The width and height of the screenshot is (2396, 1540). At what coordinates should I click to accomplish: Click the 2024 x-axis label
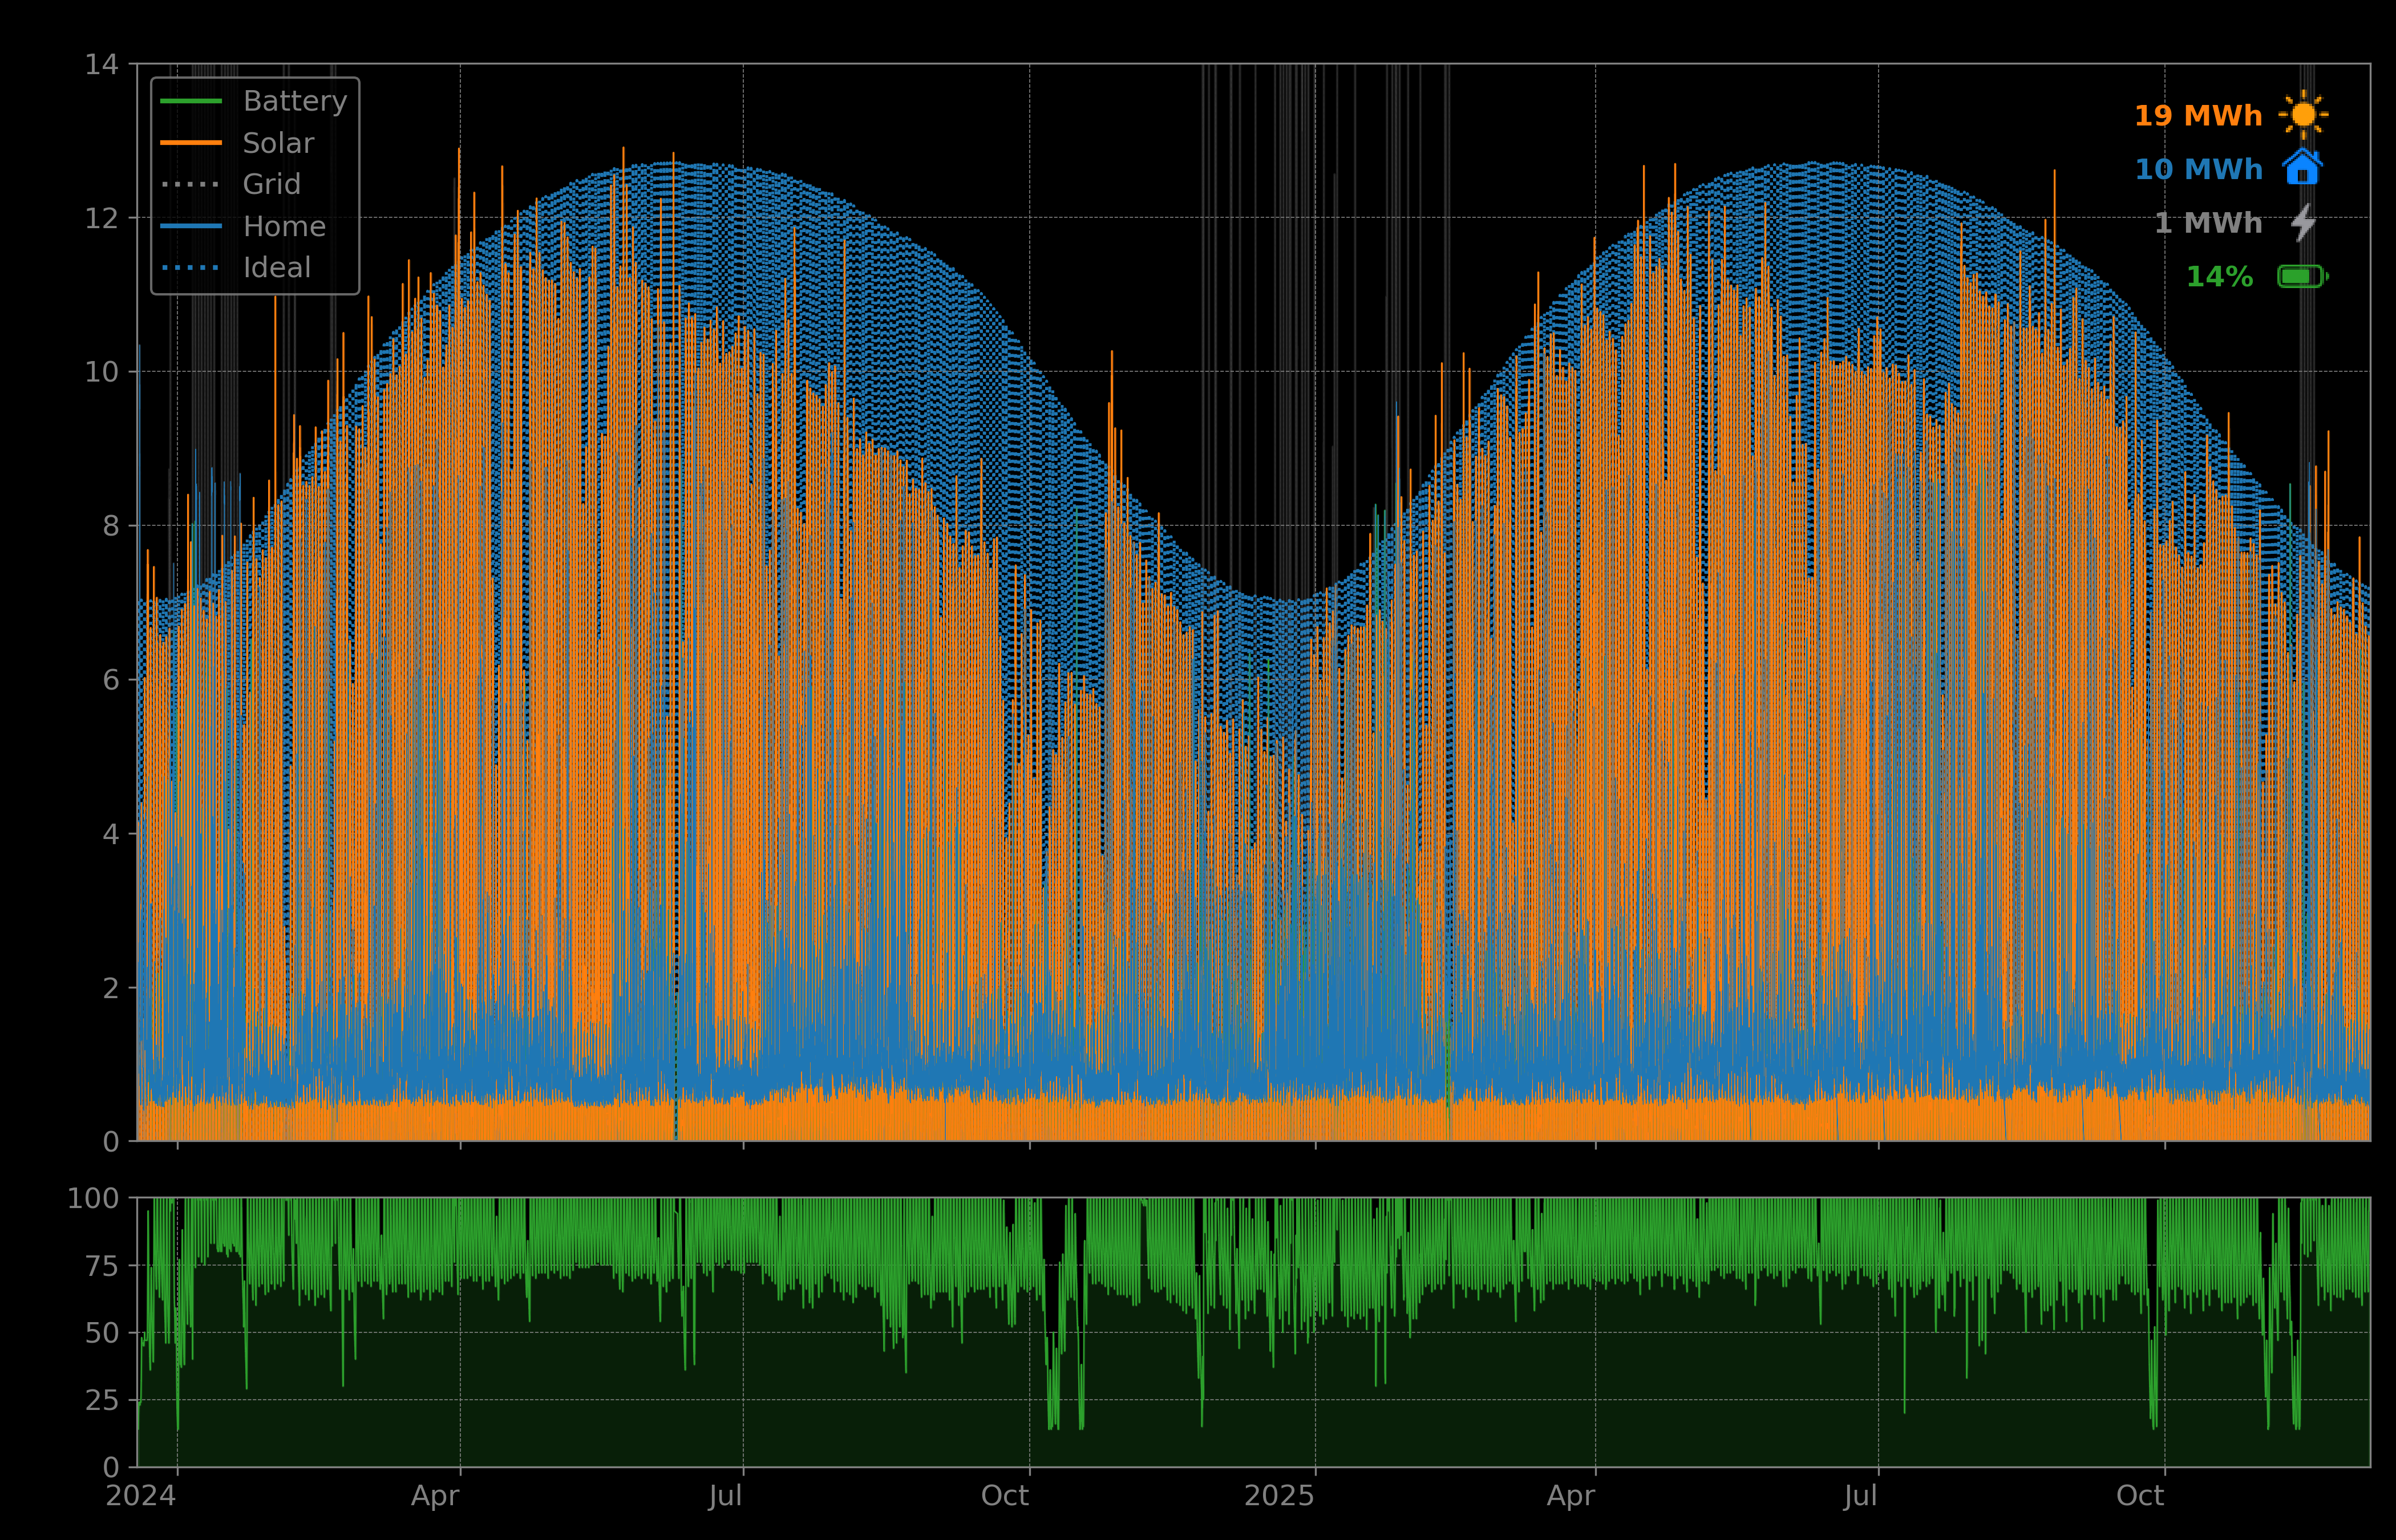click(141, 1496)
